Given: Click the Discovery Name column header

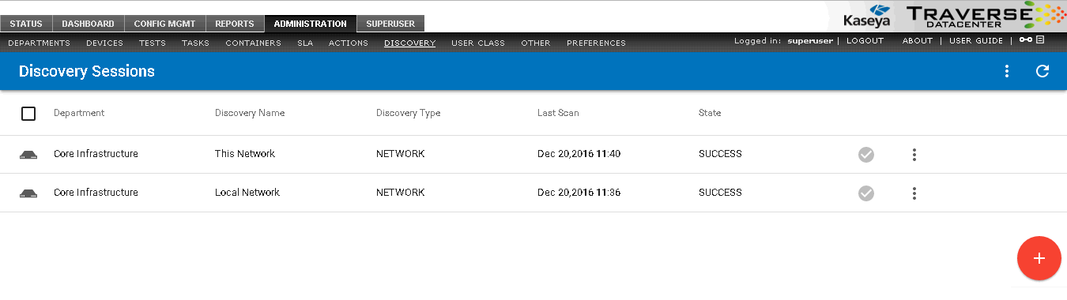Looking at the screenshot, I should (x=250, y=113).
